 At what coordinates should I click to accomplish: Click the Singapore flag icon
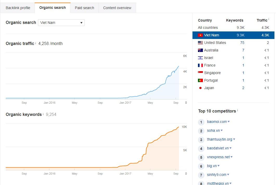click(200, 72)
